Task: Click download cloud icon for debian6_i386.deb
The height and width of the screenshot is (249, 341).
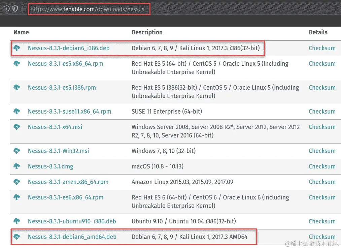Action: point(17,48)
